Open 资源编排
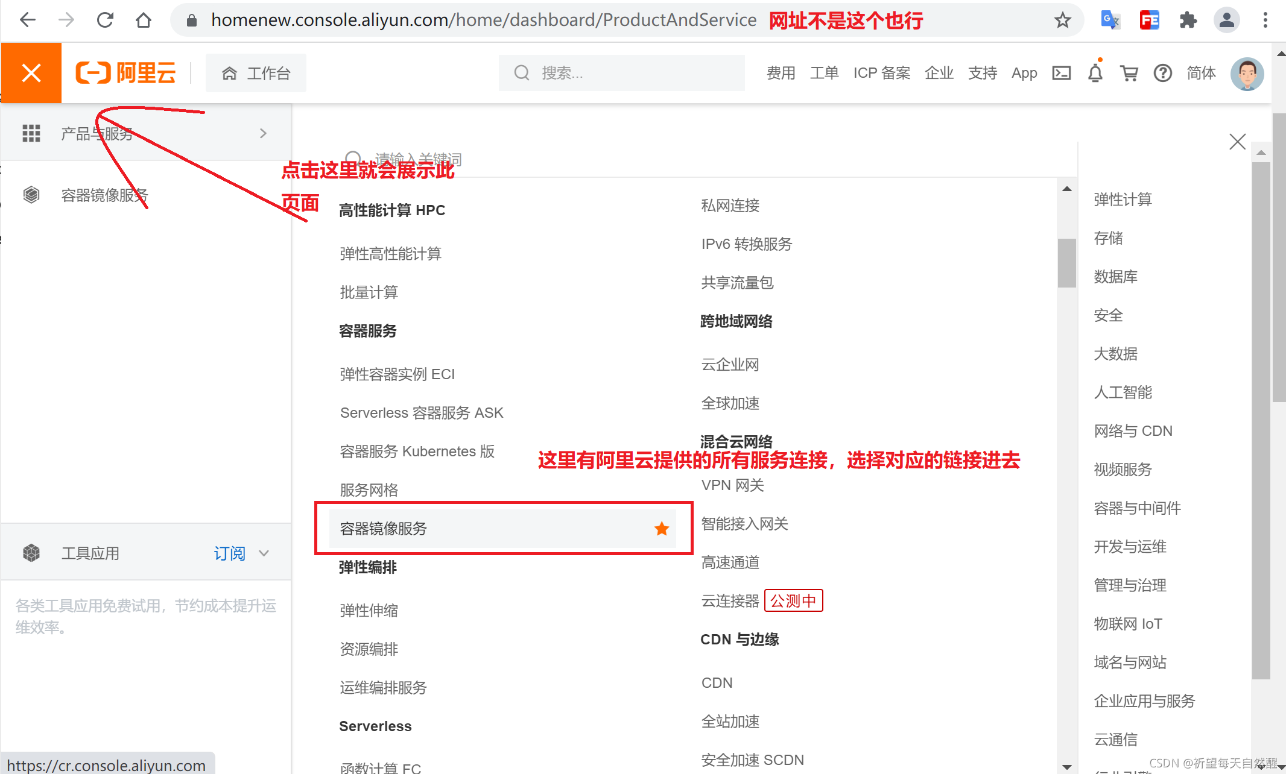This screenshot has height=774, width=1286. point(369,649)
